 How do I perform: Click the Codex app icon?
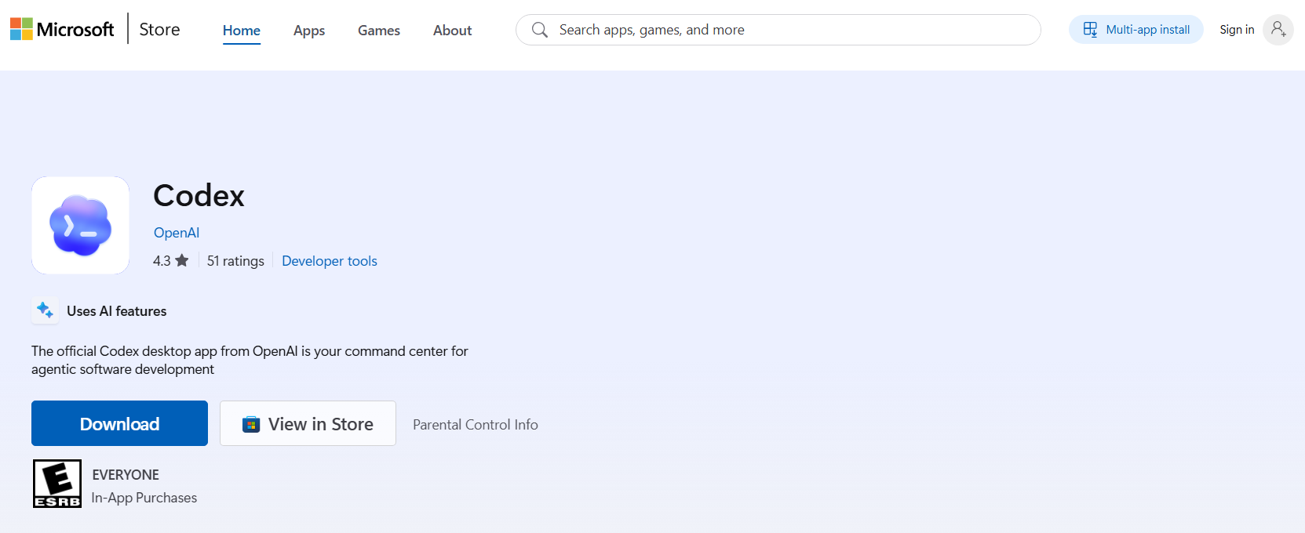click(81, 225)
